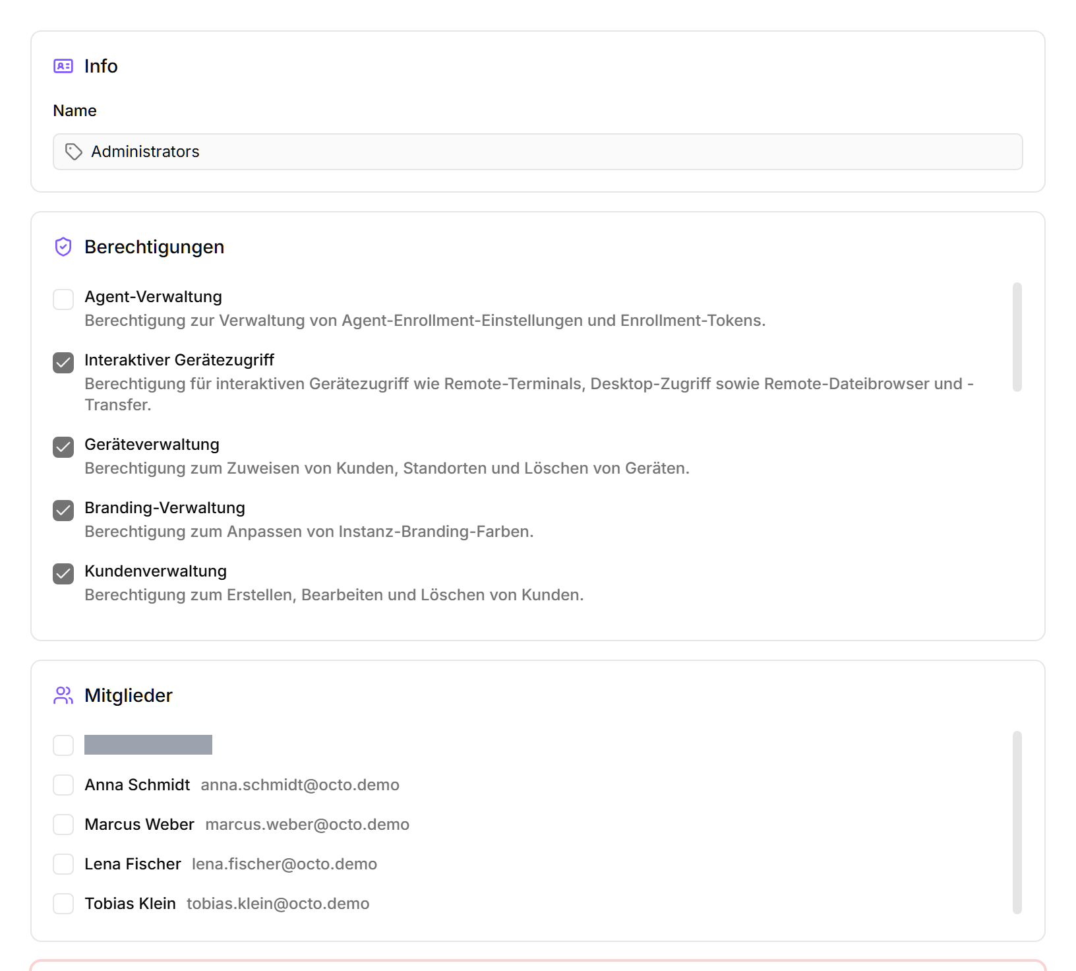This screenshot has width=1076, height=971.
Task: Enable Agent-Verwaltung permission checkbox
Action: 63,299
